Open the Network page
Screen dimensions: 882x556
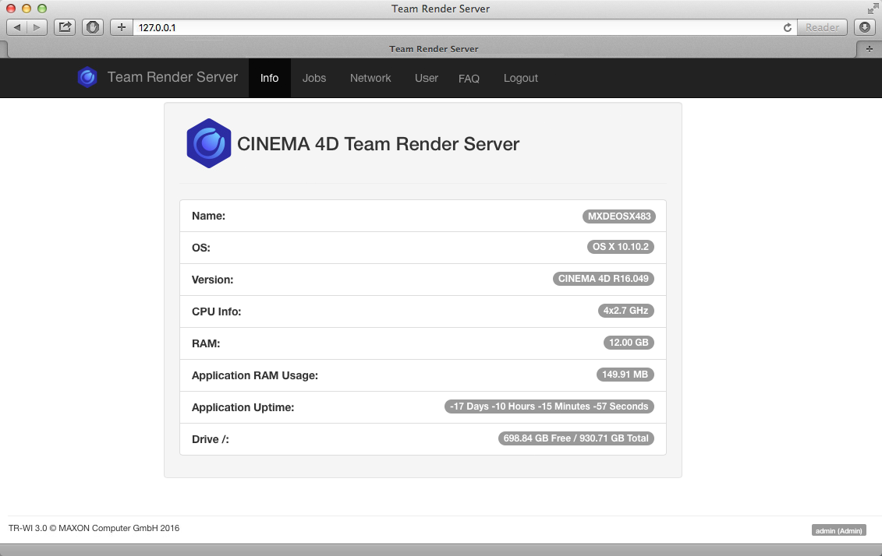pos(370,78)
